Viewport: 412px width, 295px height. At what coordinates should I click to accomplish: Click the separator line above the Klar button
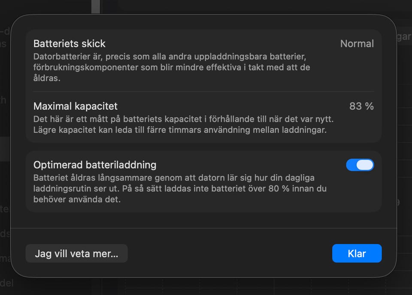[203, 228]
